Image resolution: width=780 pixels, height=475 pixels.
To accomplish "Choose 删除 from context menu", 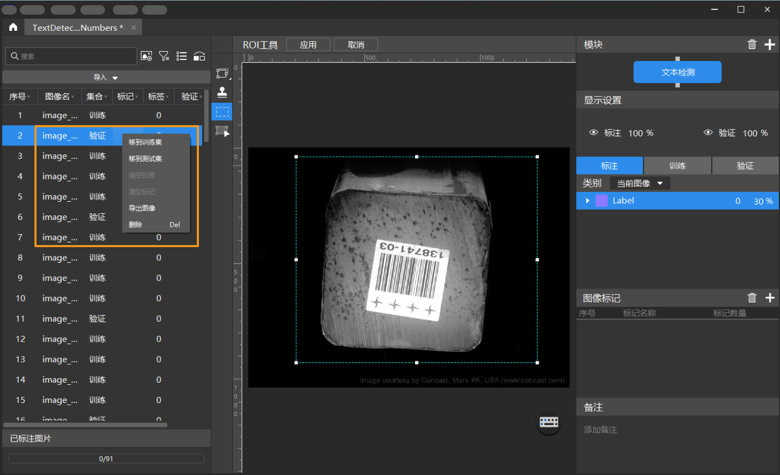I will pyautogui.click(x=155, y=225).
